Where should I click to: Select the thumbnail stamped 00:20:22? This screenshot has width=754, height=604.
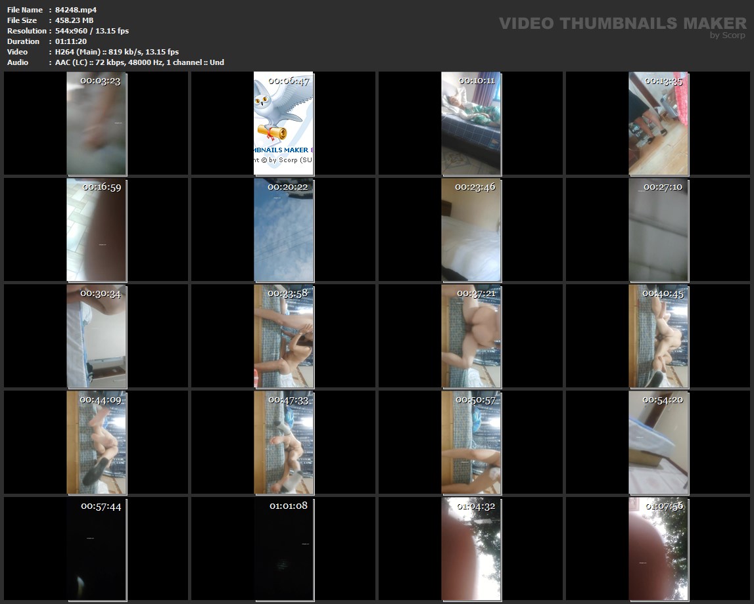pyautogui.click(x=284, y=230)
